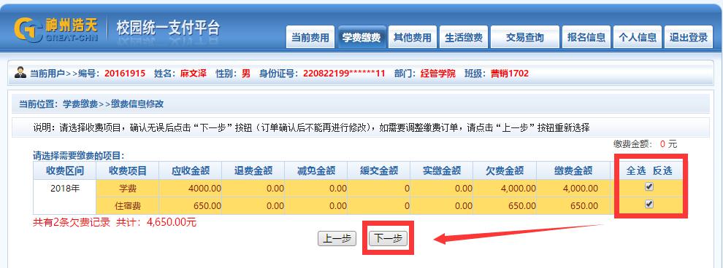
Task: Click the class 营销1702
Action: [x=510, y=73]
